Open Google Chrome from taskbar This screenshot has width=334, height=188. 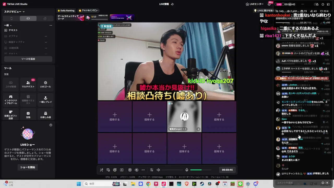point(148,184)
